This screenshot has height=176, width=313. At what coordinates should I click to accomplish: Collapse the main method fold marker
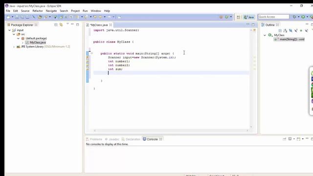click(x=91, y=53)
